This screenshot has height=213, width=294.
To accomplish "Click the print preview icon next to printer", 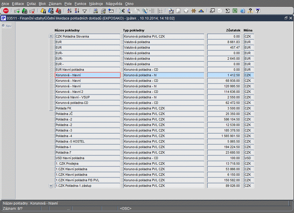I will tap(103, 11).
